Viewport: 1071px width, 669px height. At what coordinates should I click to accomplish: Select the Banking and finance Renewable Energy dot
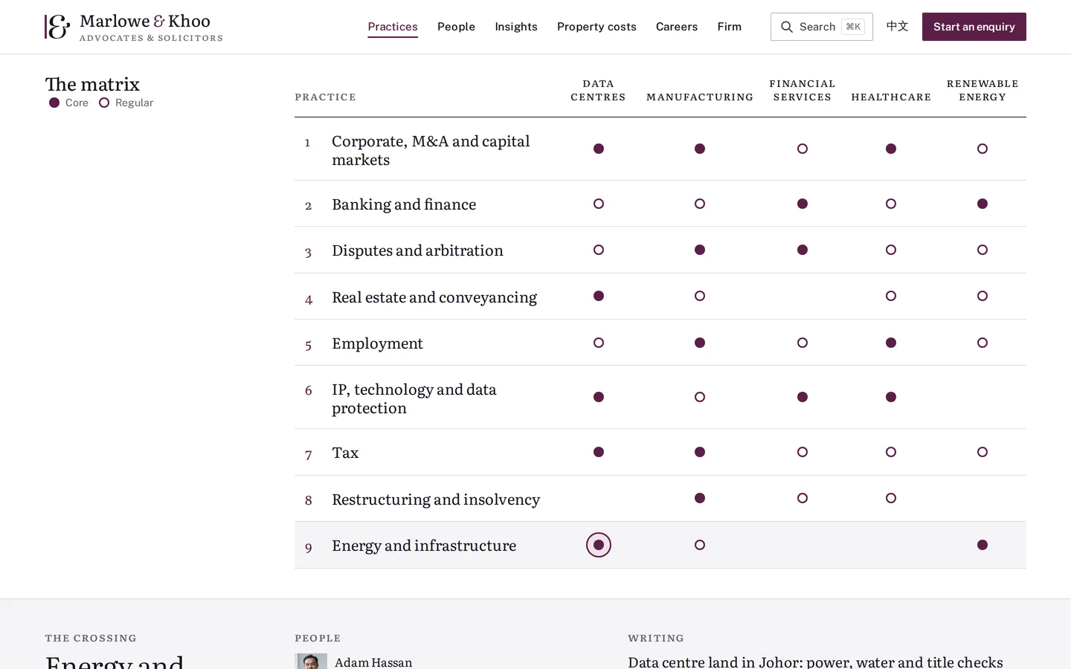coord(982,204)
